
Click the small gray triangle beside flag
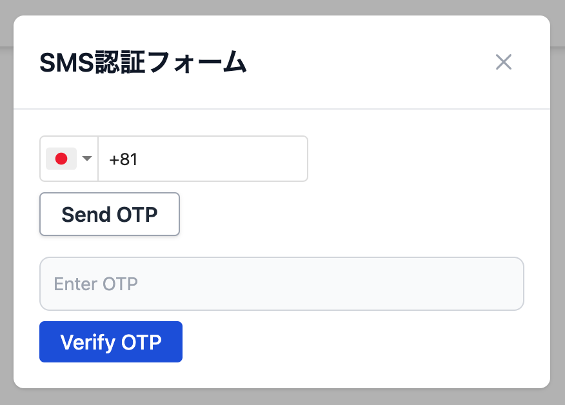pyautogui.click(x=87, y=159)
